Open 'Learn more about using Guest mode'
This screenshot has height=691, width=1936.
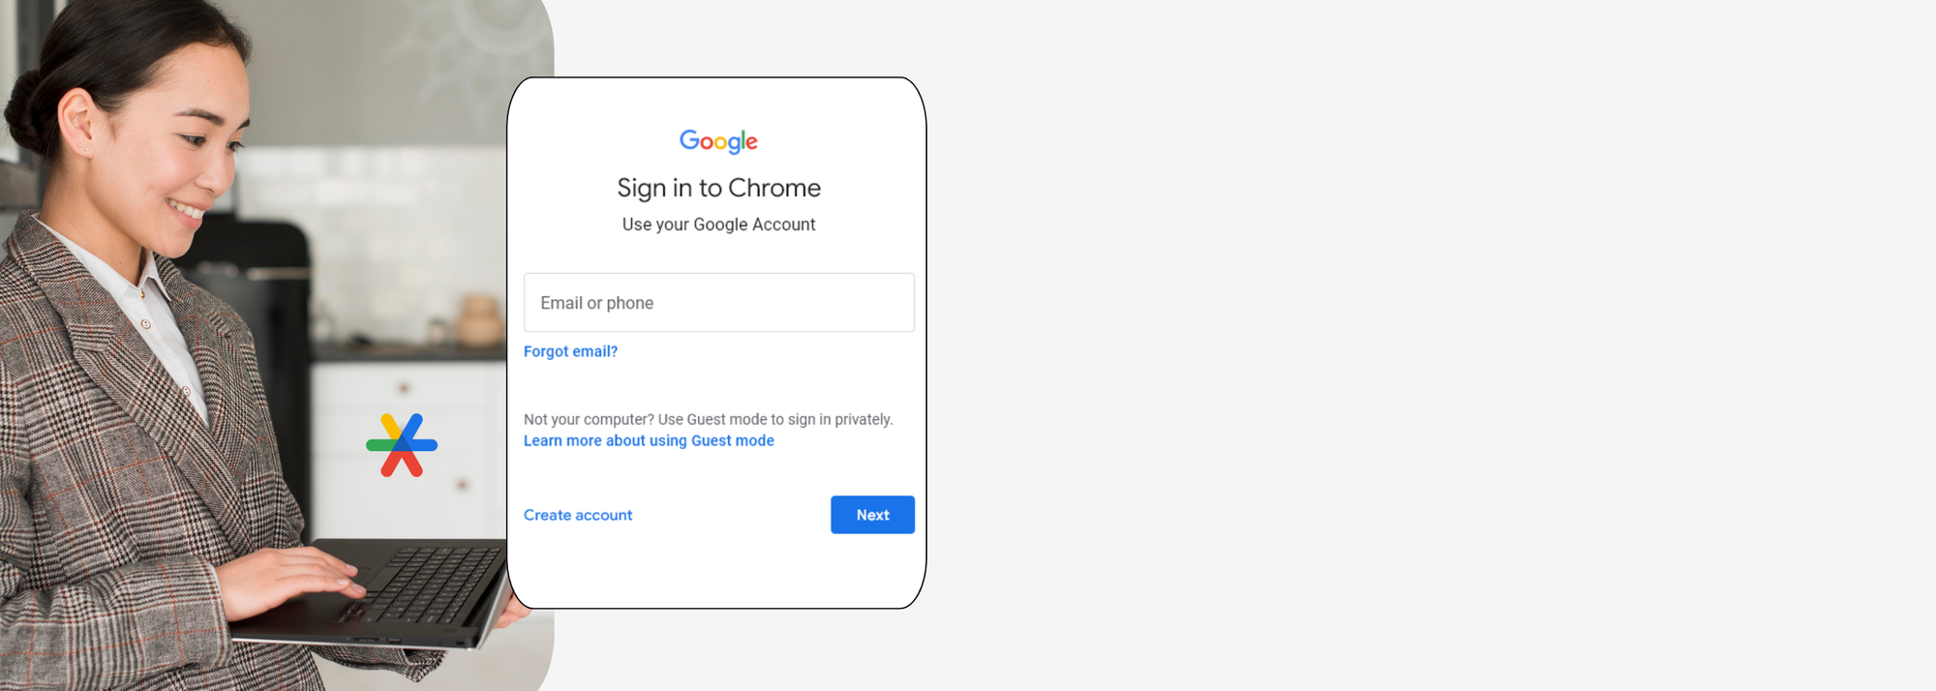649,440
